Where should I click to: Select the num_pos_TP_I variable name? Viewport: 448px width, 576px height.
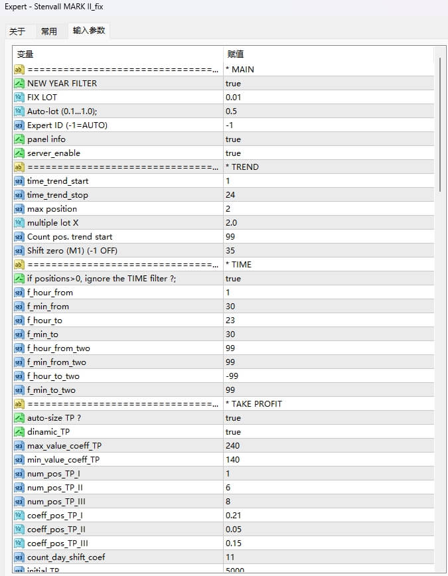pos(54,474)
